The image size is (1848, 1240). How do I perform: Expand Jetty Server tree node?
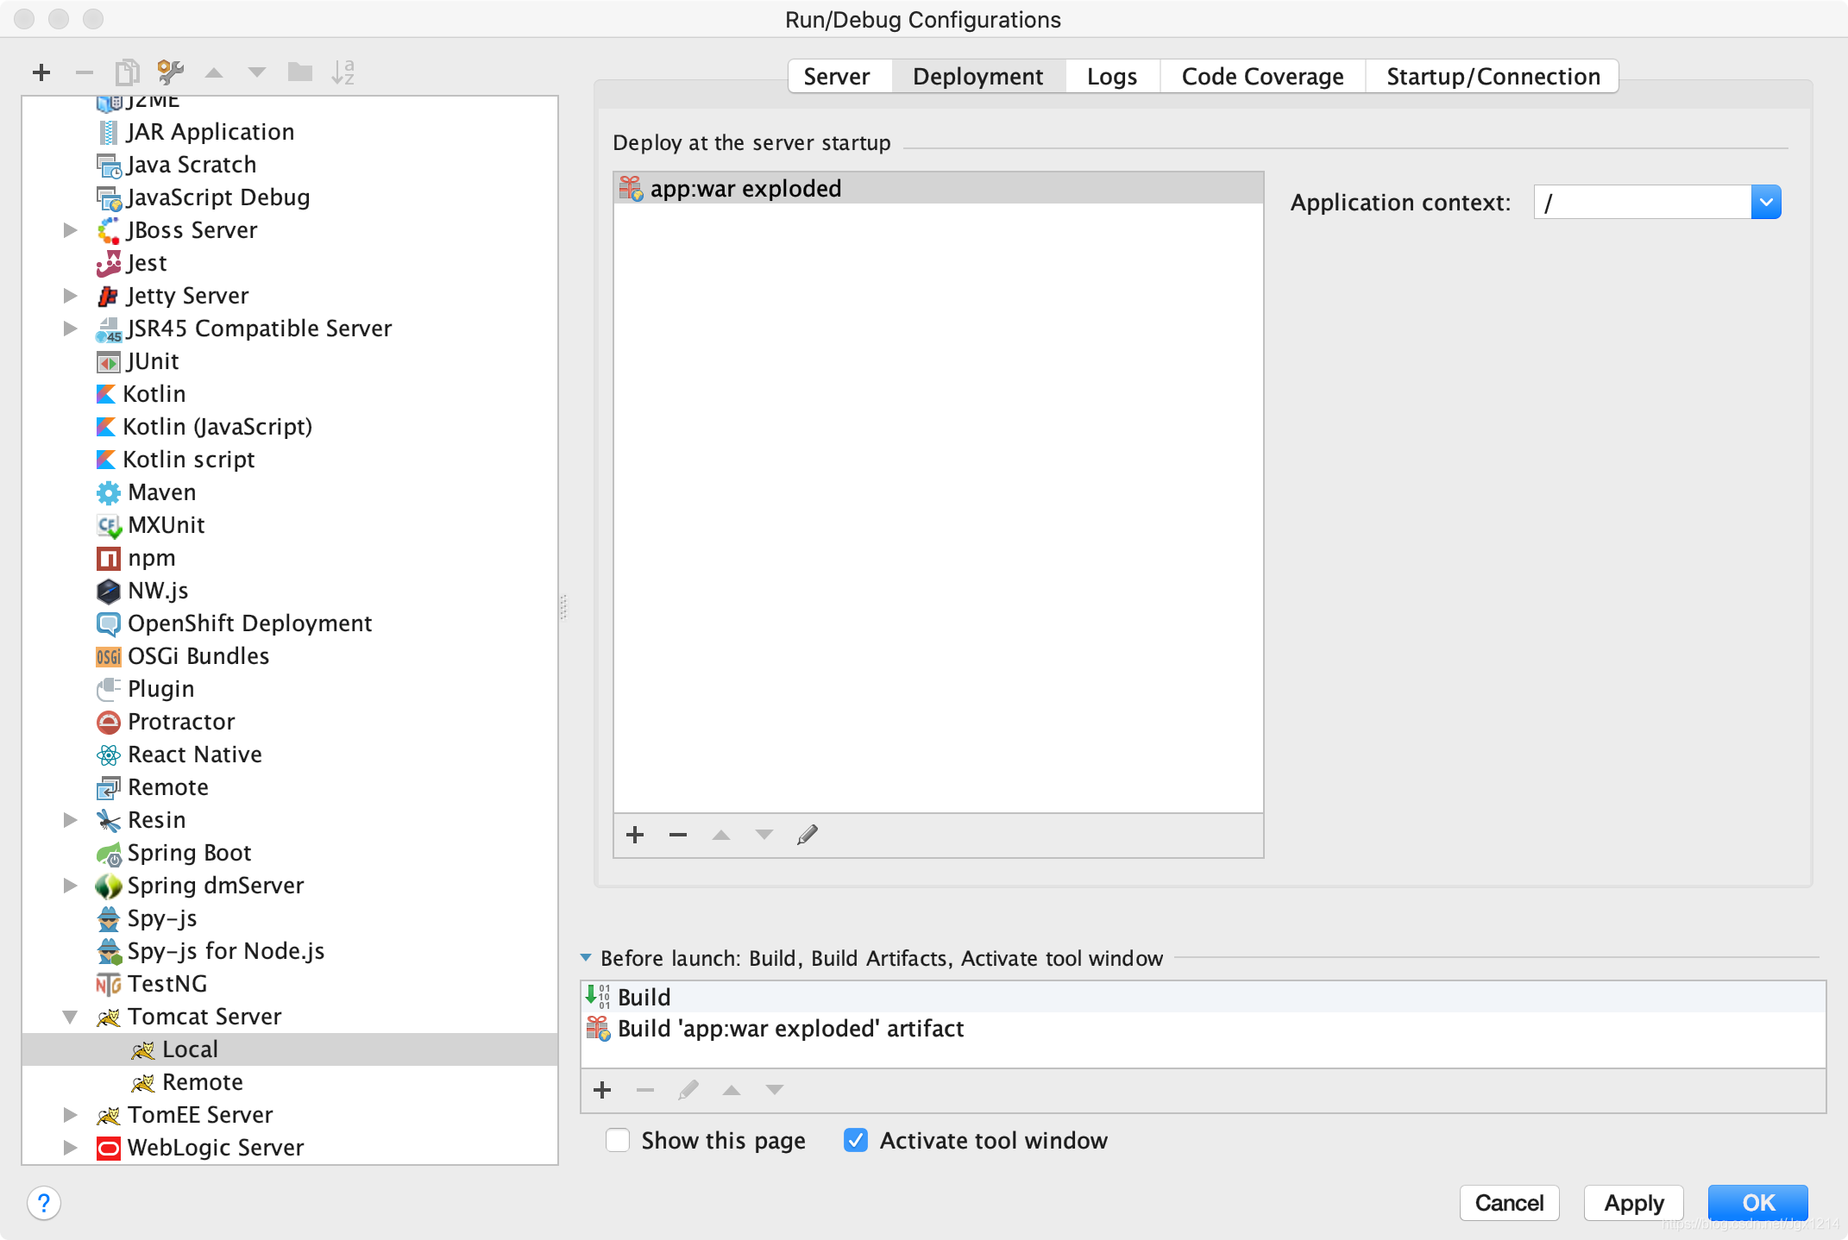pos(71,296)
